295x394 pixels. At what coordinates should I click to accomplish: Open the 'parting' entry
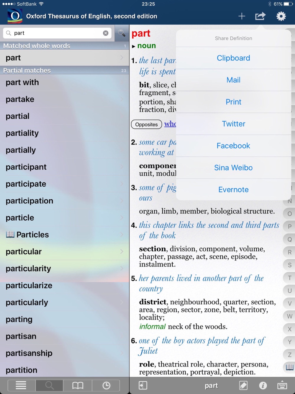(x=64, y=319)
